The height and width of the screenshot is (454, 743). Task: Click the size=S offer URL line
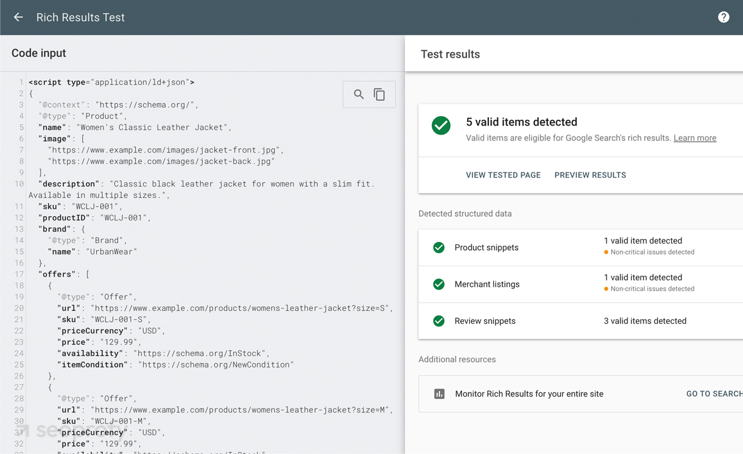click(x=225, y=308)
